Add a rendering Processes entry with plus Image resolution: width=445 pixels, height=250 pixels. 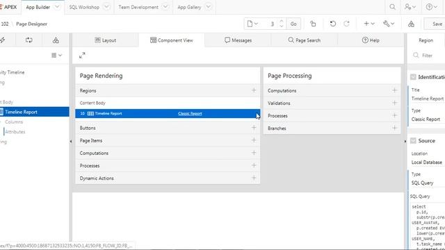click(x=254, y=165)
